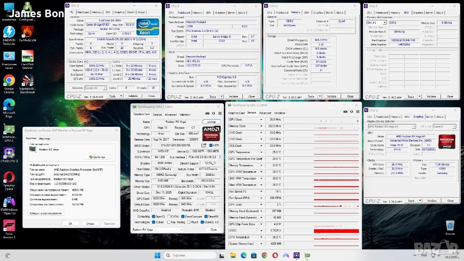Toggle the UEFI checkbox in GPU-Z
Viewport: 464px width, 261px height.
[x=210, y=145]
